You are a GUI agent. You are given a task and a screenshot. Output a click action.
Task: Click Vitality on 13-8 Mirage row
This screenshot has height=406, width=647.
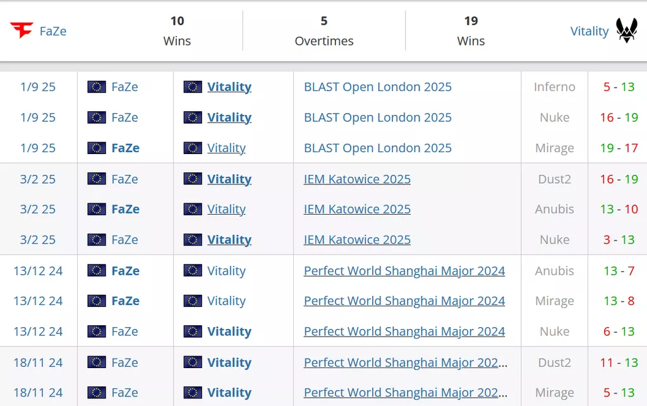click(226, 301)
